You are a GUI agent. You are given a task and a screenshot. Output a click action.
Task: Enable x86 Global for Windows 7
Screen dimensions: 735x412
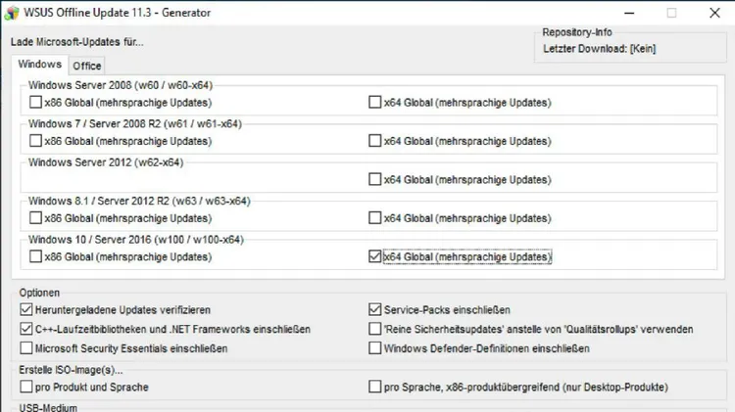35,141
